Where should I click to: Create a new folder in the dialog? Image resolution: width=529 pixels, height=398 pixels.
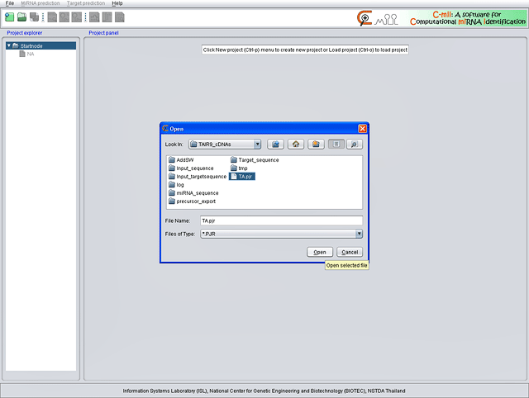316,144
